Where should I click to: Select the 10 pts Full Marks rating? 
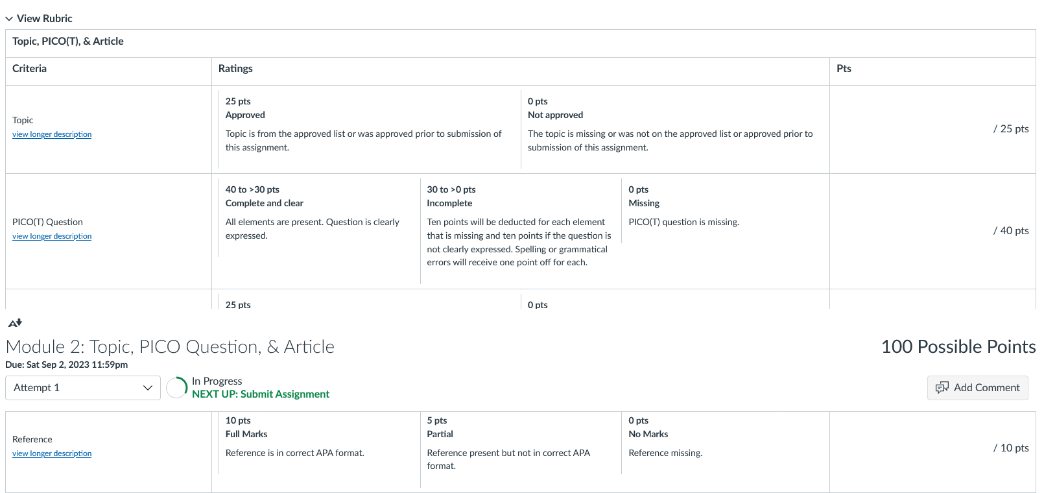[x=319, y=442]
